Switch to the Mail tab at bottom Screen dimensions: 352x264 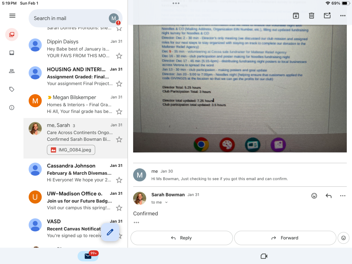coord(88,256)
